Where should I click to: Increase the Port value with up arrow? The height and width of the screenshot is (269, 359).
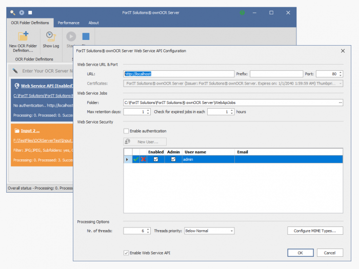tap(341, 73)
